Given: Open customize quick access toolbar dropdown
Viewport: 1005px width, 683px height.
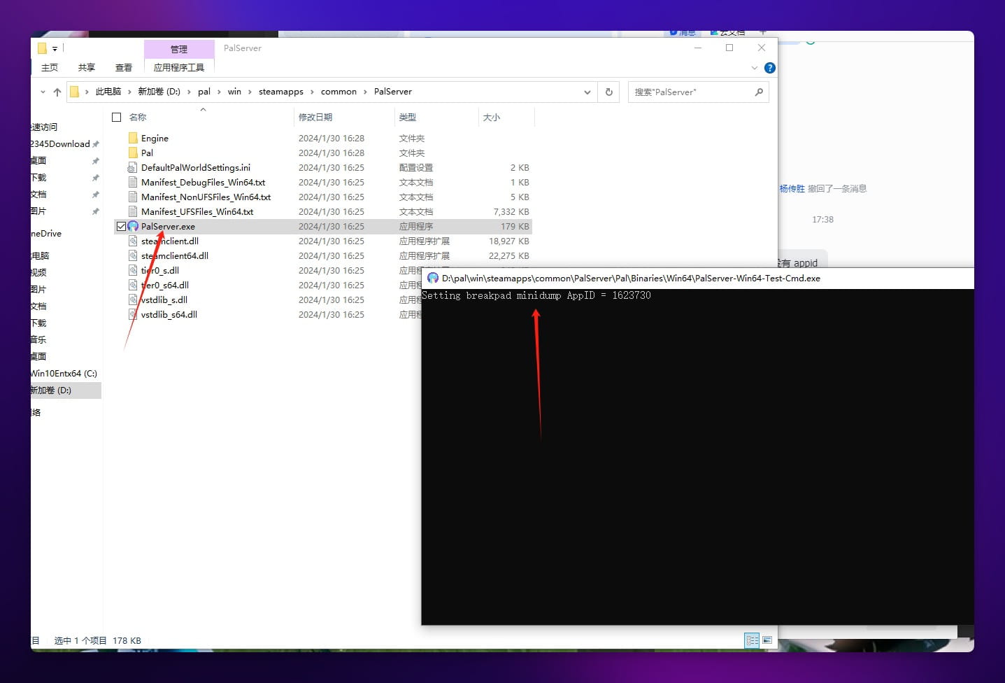Looking at the screenshot, I should coord(55,49).
